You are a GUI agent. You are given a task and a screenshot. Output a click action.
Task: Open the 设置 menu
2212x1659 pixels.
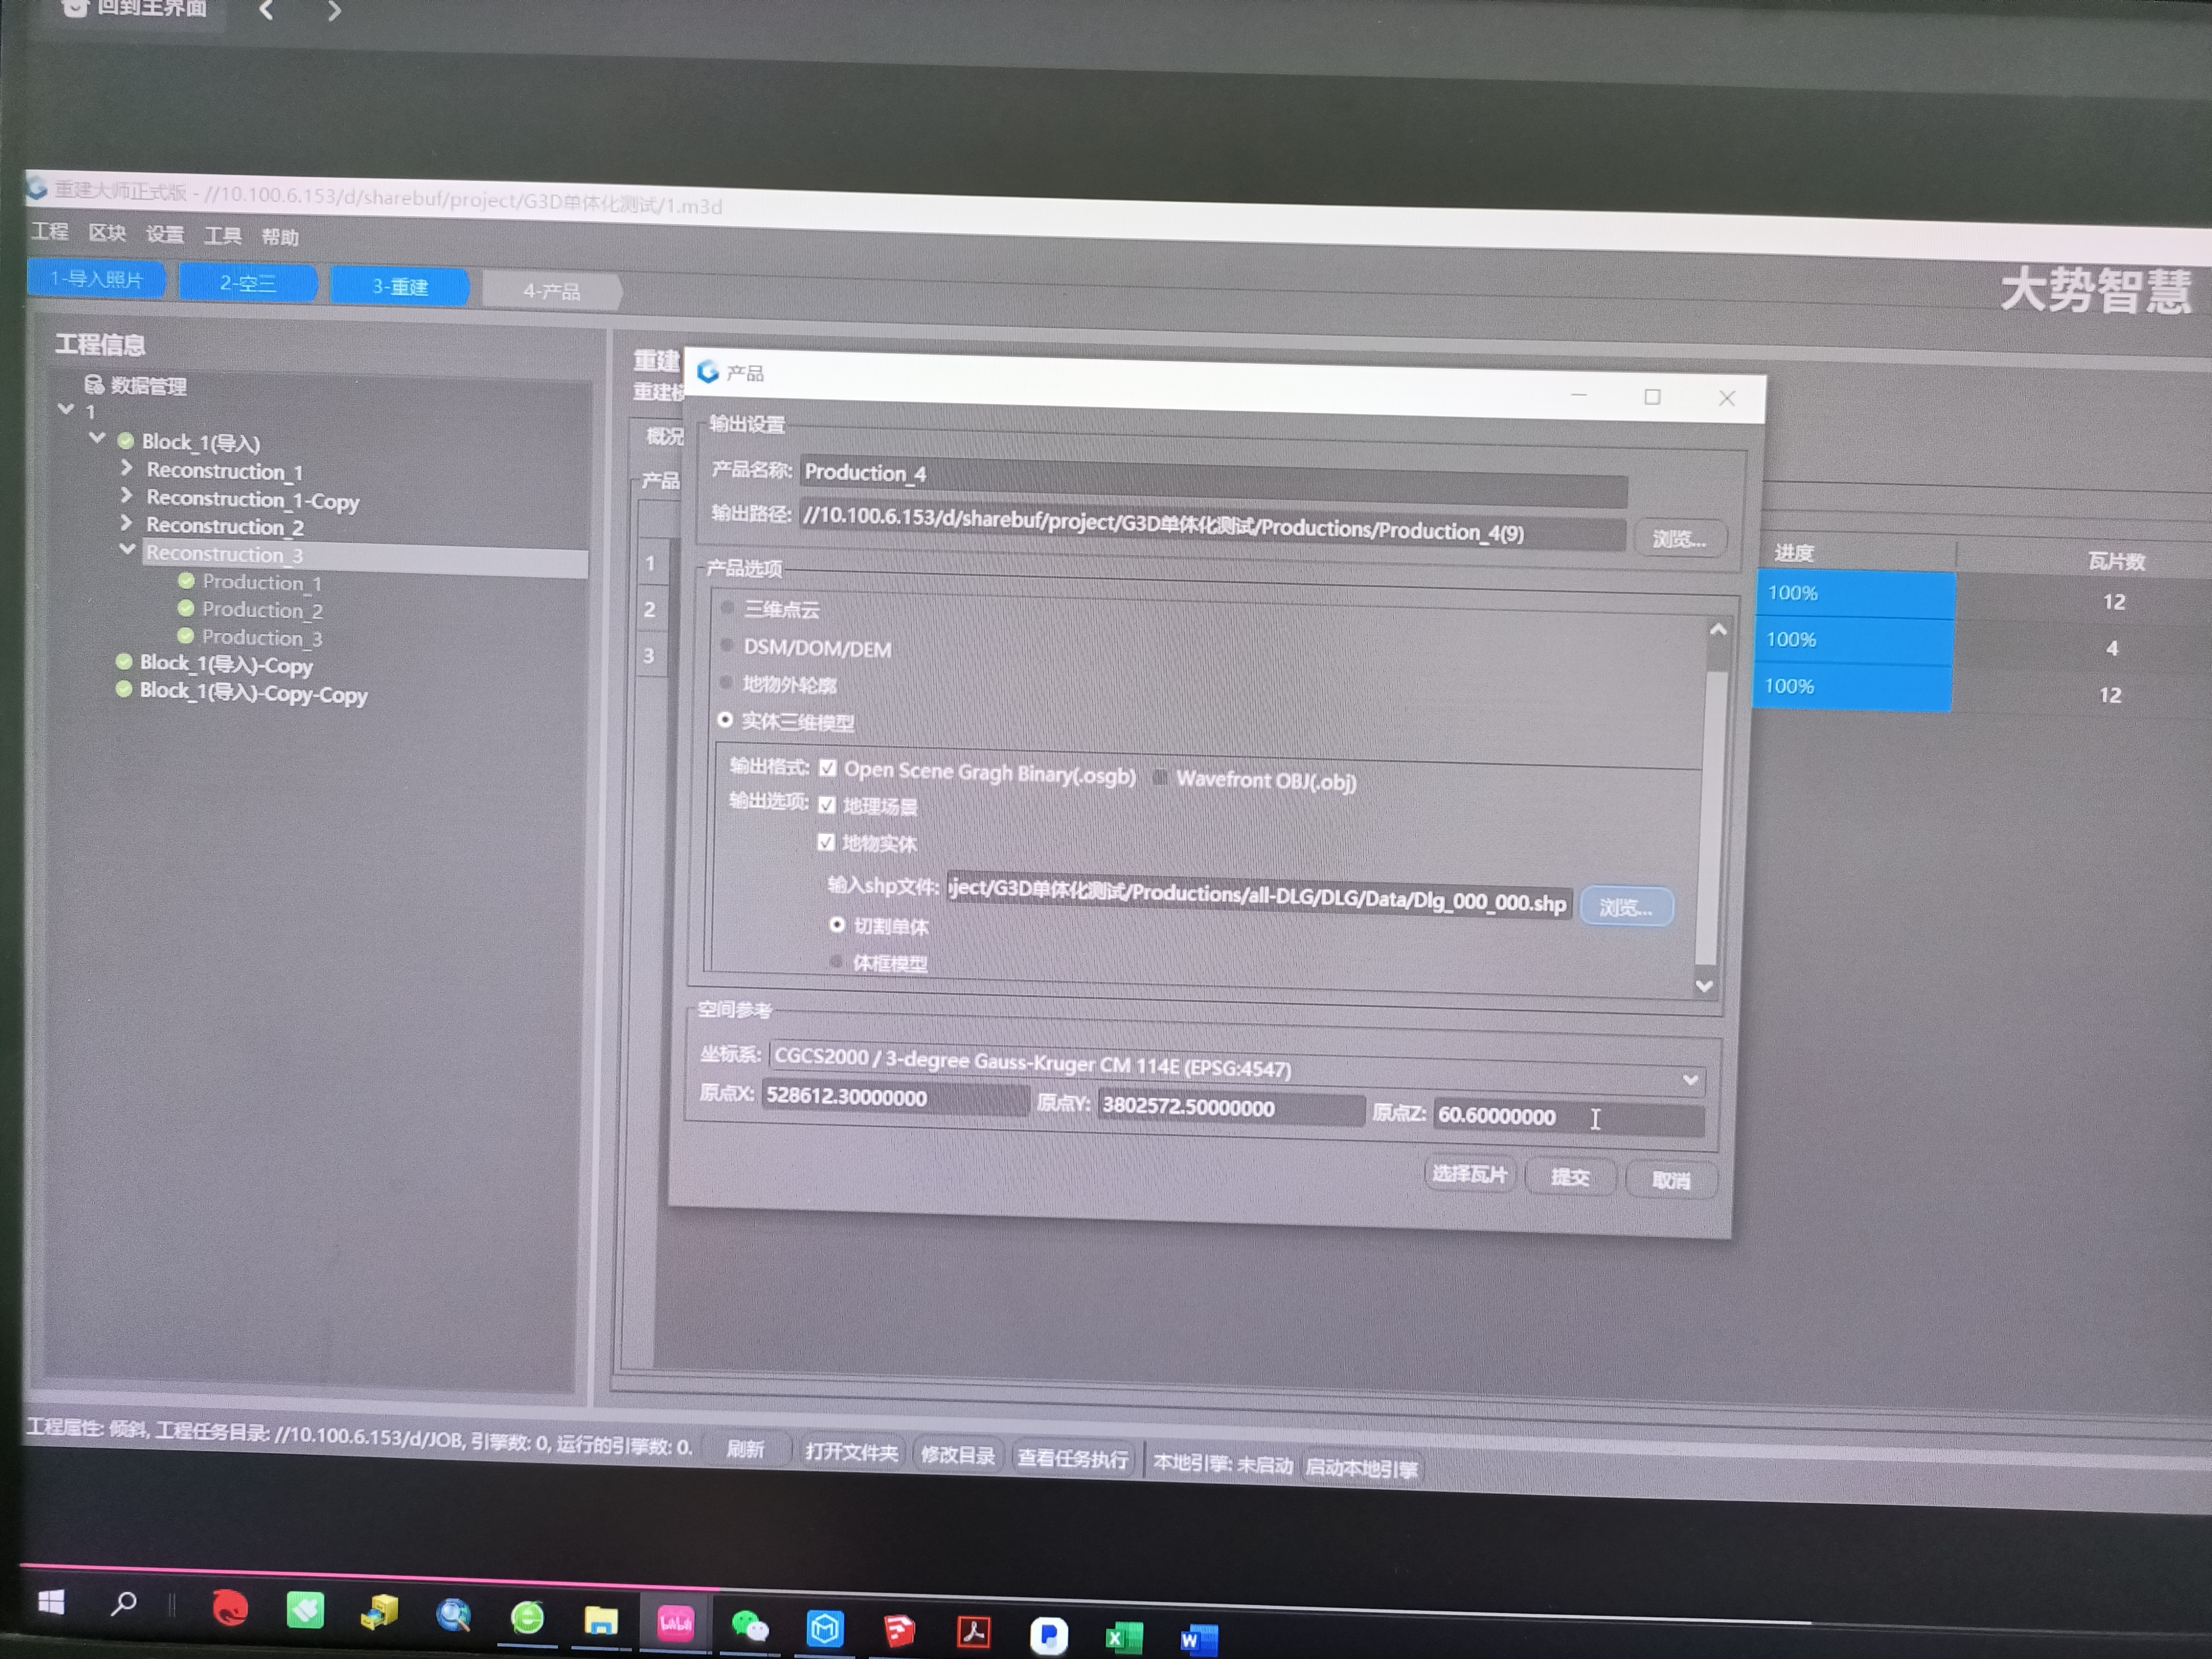pyautogui.click(x=165, y=234)
